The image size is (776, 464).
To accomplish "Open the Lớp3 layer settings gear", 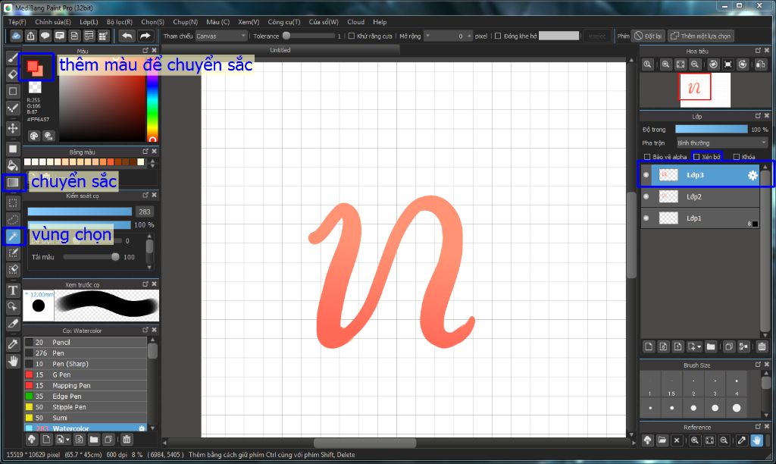I will click(x=753, y=175).
